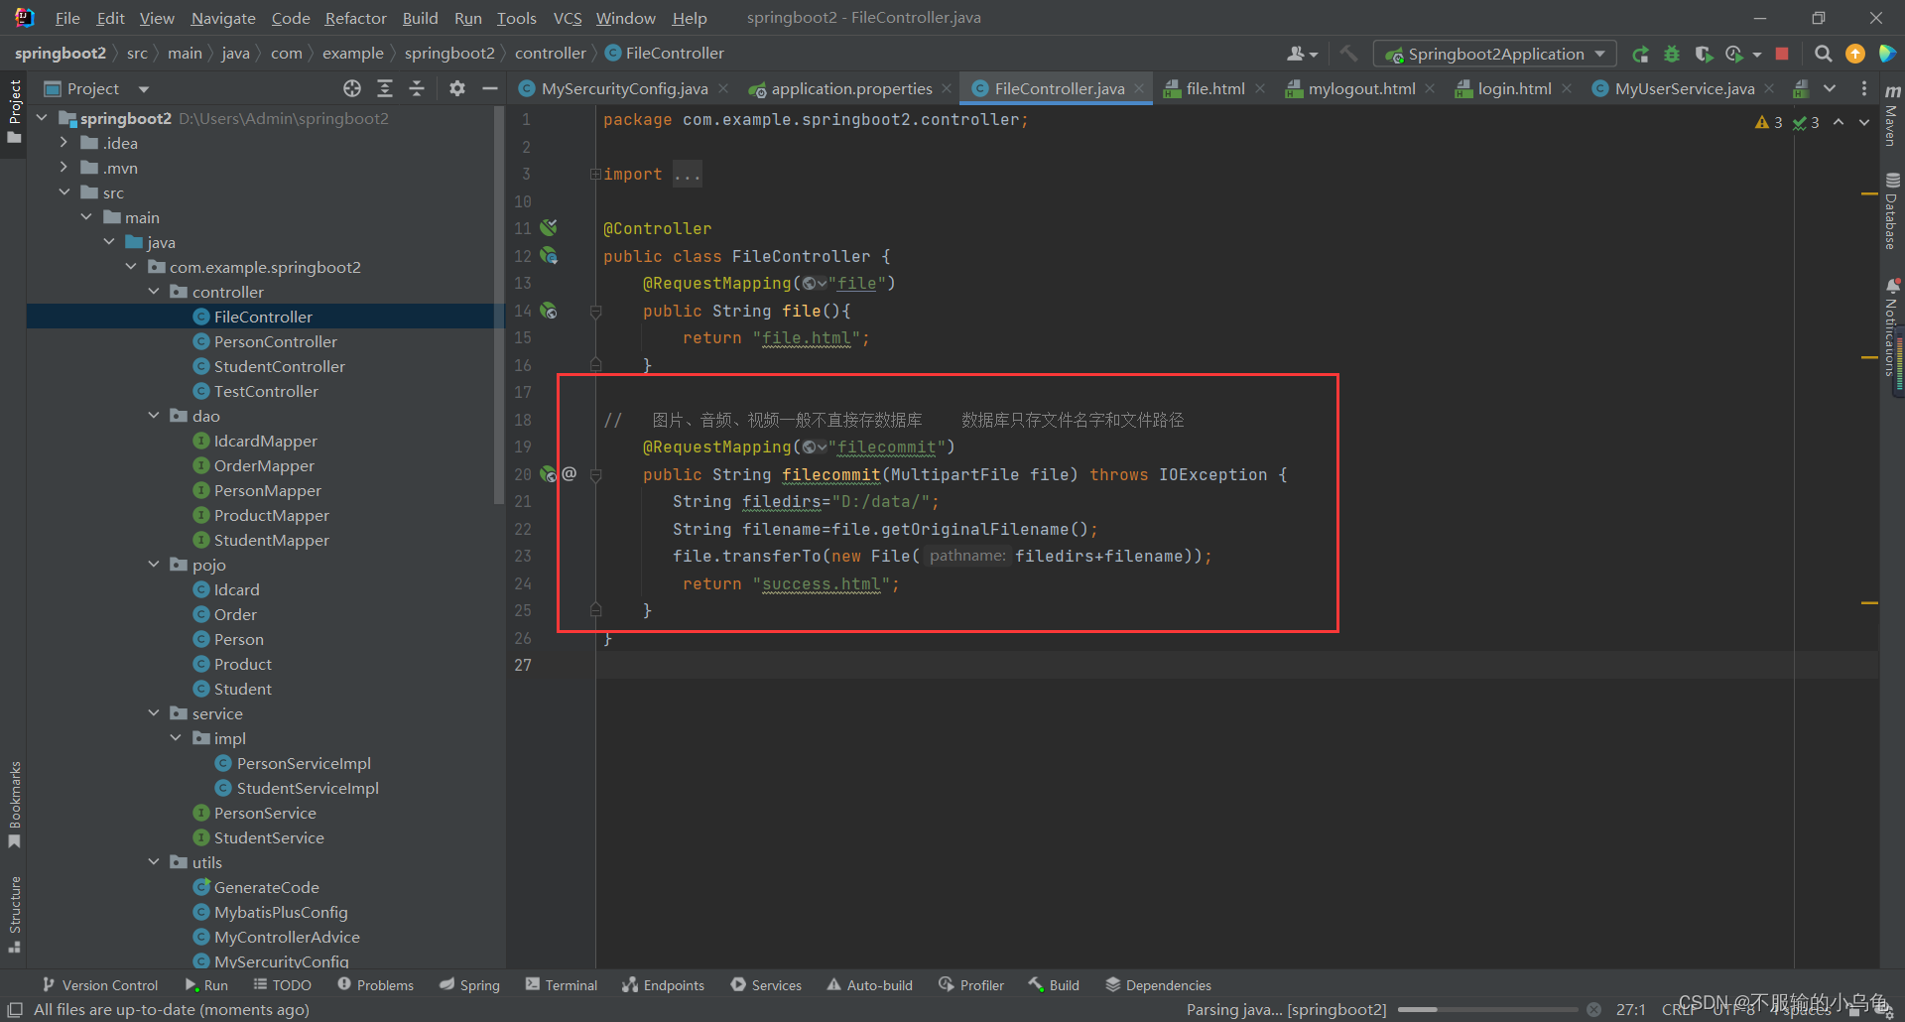
Task: Open the VCS menu
Action: 568,18
